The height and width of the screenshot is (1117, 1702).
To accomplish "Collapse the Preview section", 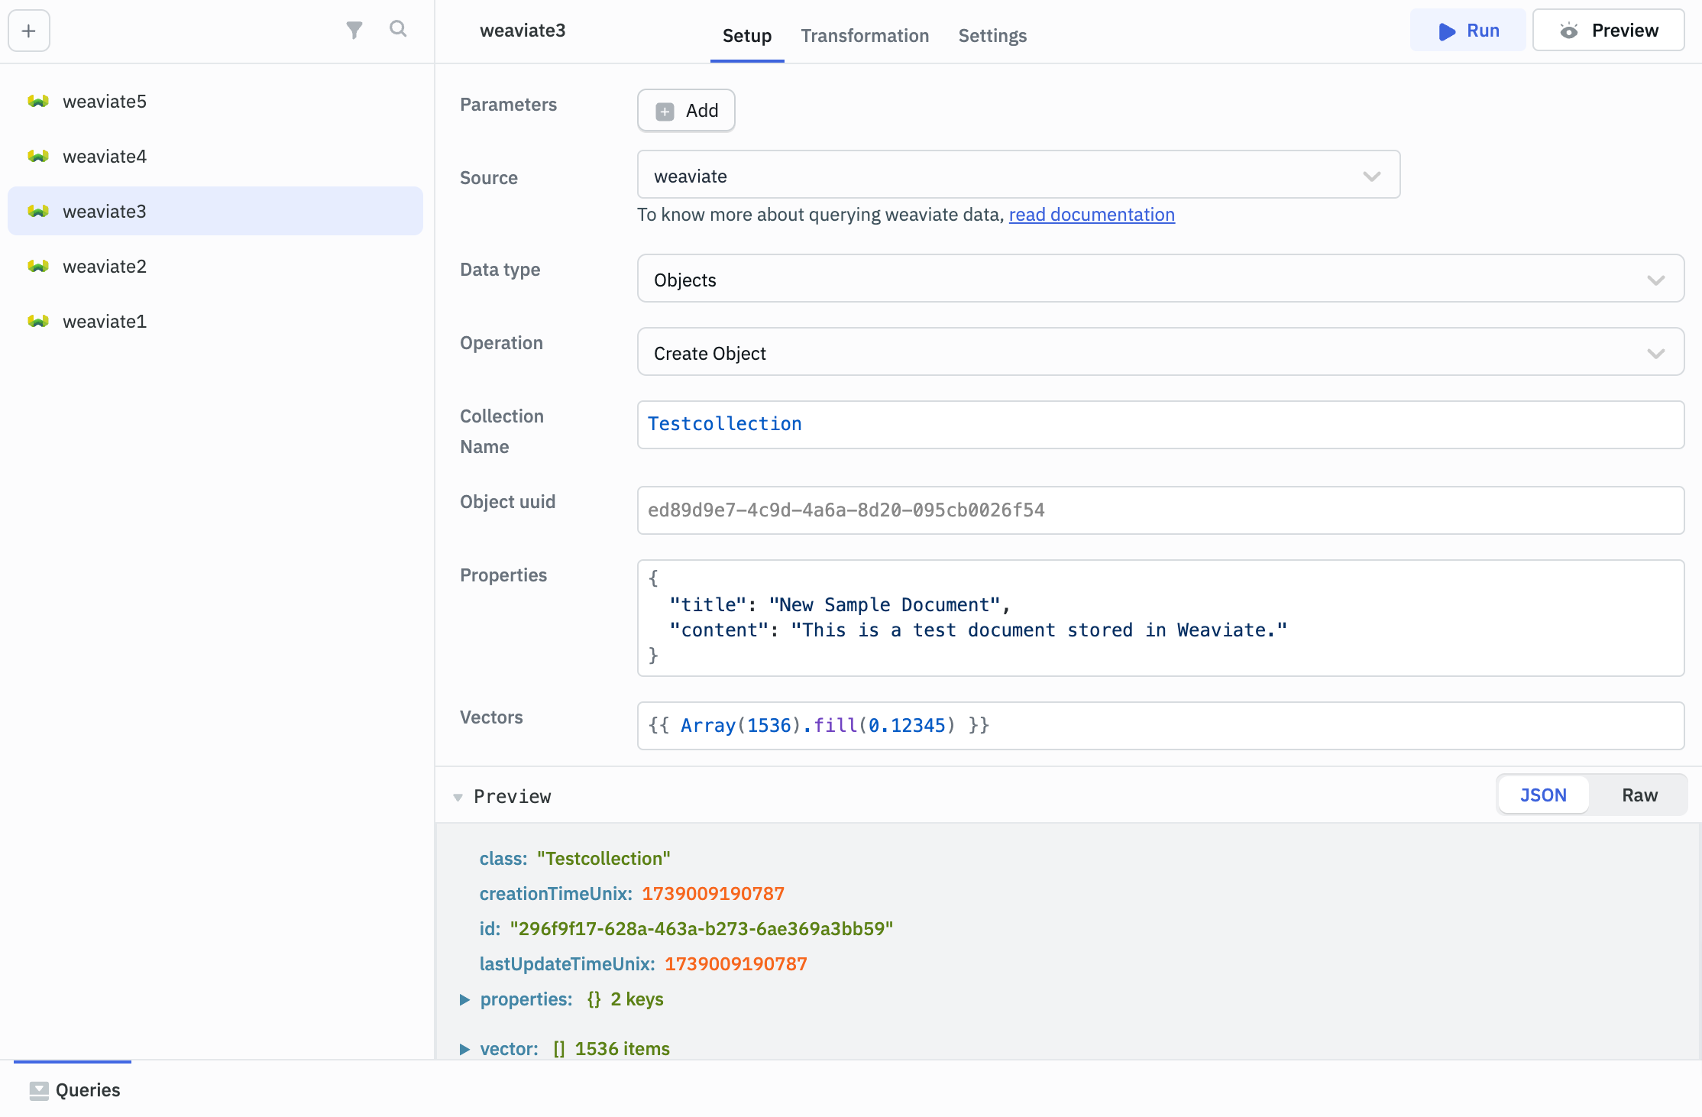I will [458, 796].
